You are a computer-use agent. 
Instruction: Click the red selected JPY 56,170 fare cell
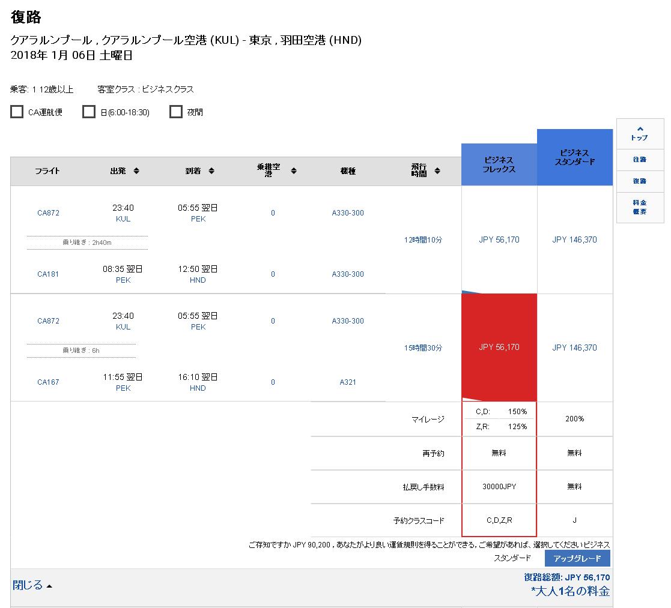tap(499, 347)
